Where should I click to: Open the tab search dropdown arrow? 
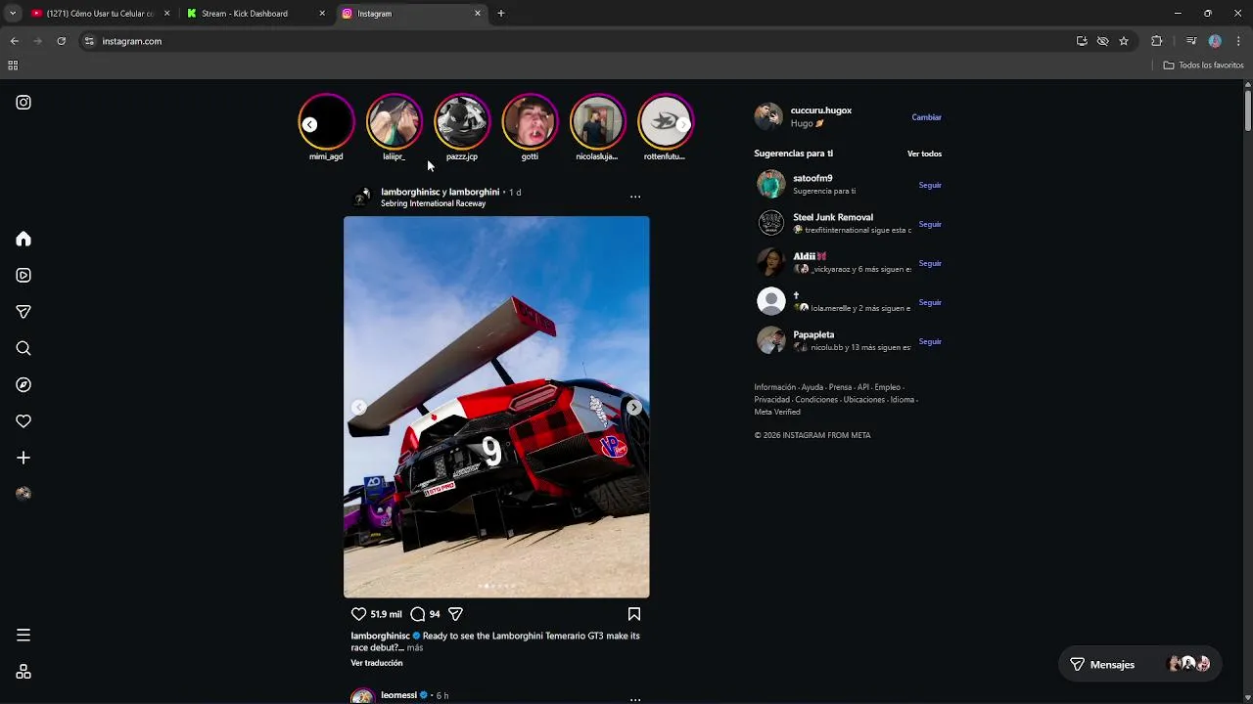click(12, 14)
